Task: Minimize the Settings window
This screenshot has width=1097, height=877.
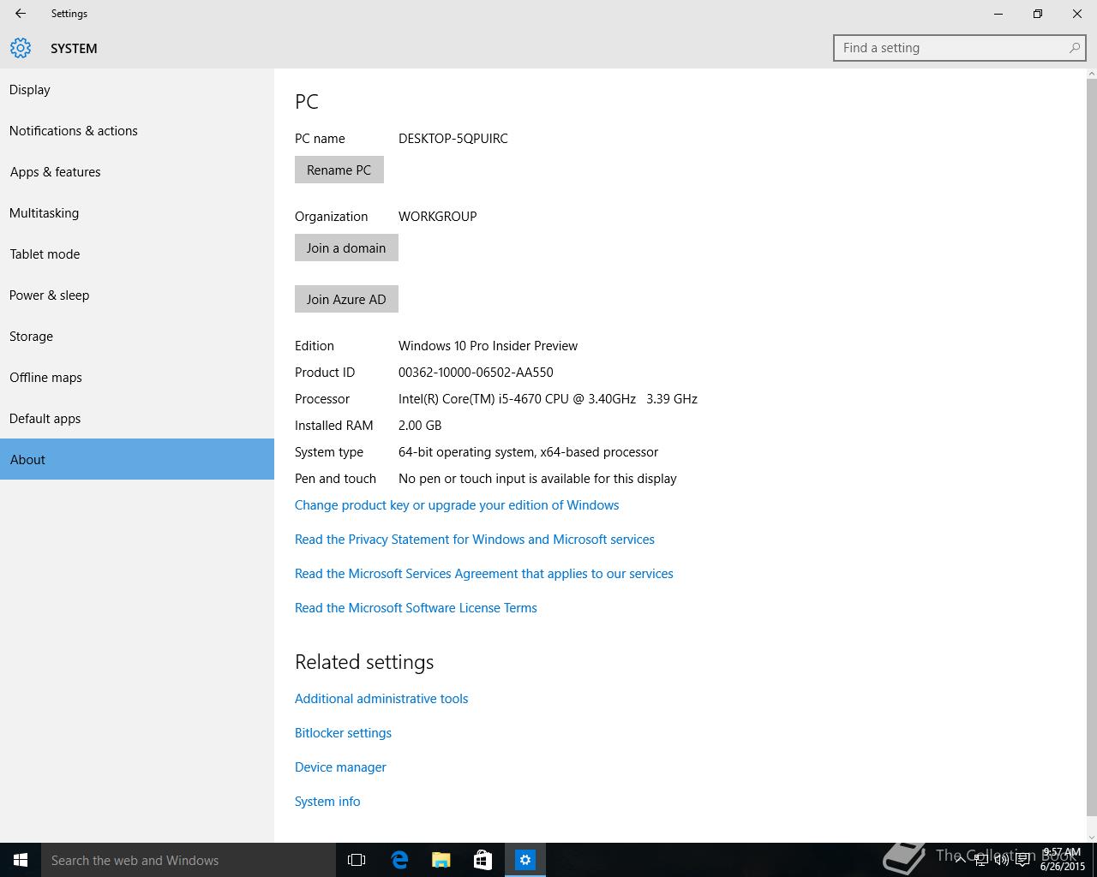Action: pyautogui.click(x=998, y=14)
